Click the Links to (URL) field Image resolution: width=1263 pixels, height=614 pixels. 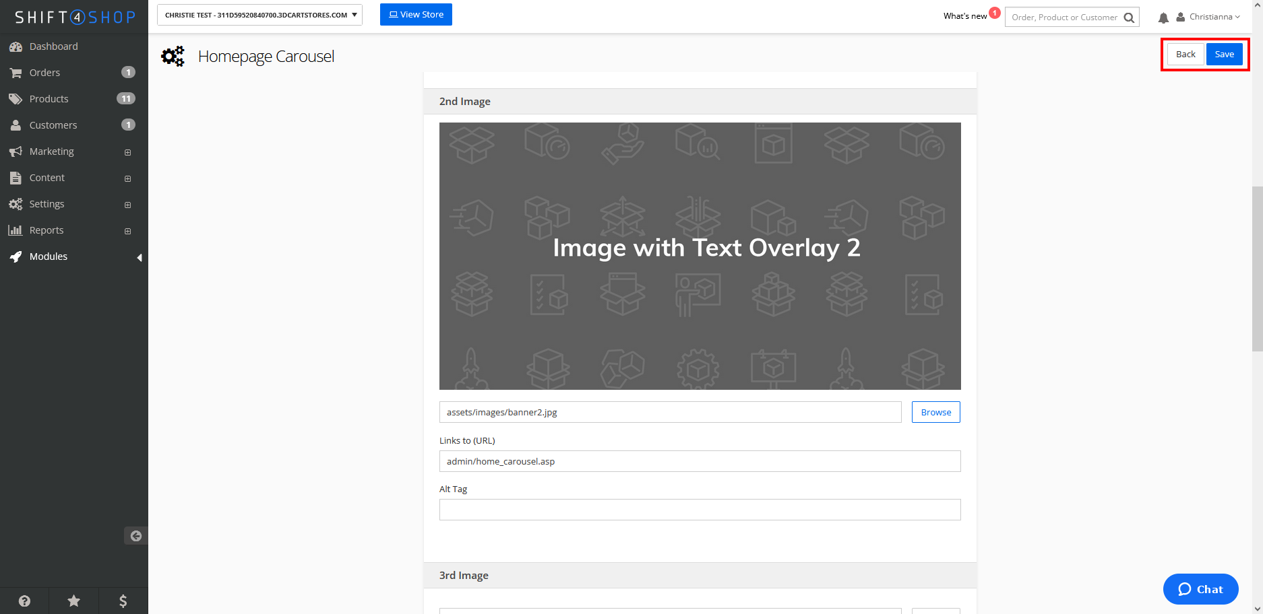pyautogui.click(x=700, y=461)
